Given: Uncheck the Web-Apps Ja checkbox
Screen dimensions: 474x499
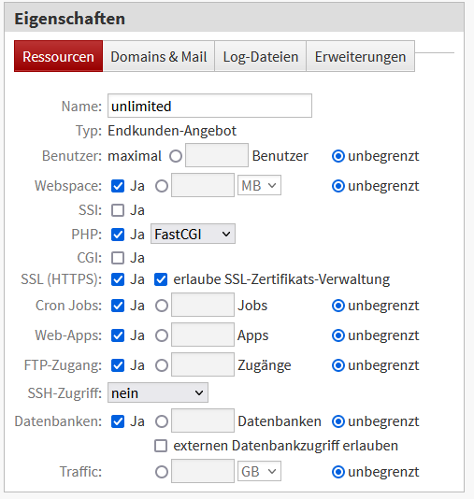Looking at the screenshot, I should pos(118,335).
